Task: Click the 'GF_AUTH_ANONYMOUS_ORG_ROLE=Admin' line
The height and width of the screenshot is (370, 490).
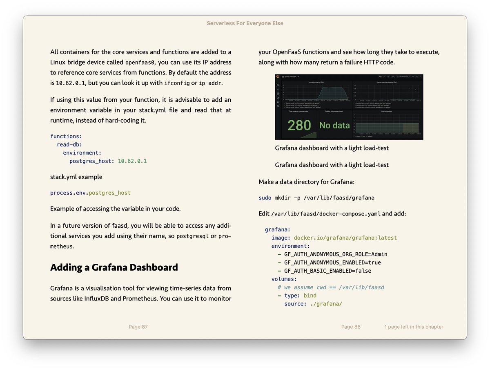Action: click(x=332, y=254)
